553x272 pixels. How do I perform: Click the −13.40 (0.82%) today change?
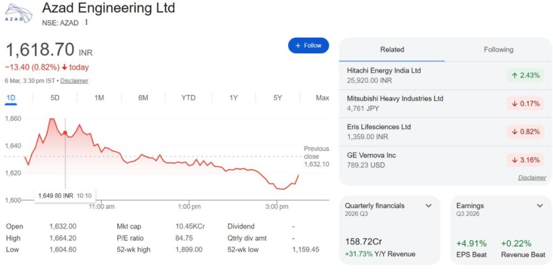(47, 67)
